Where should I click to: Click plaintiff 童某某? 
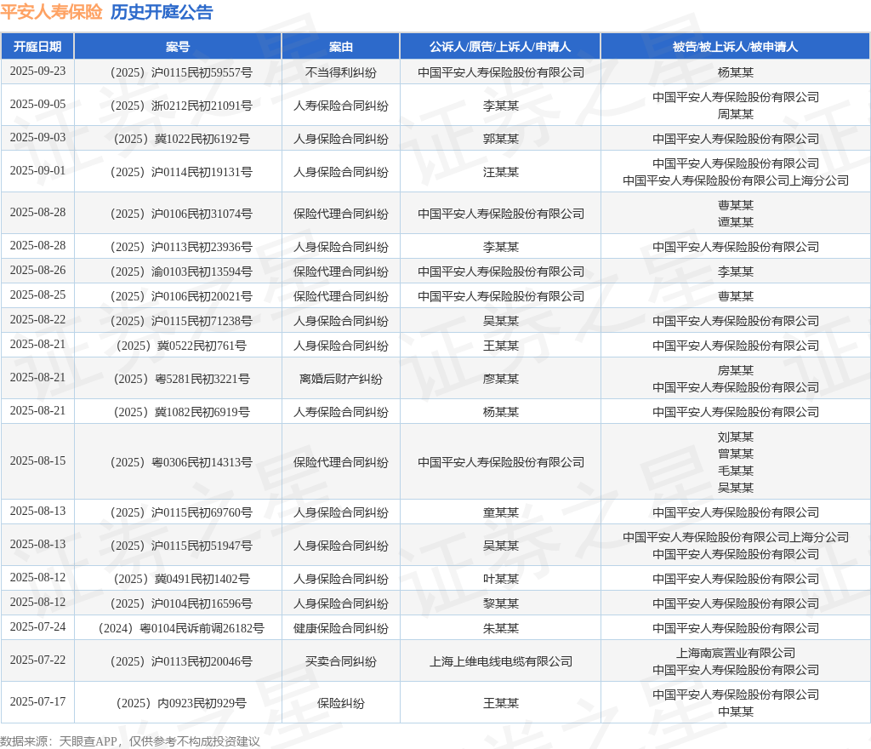pyautogui.click(x=500, y=512)
